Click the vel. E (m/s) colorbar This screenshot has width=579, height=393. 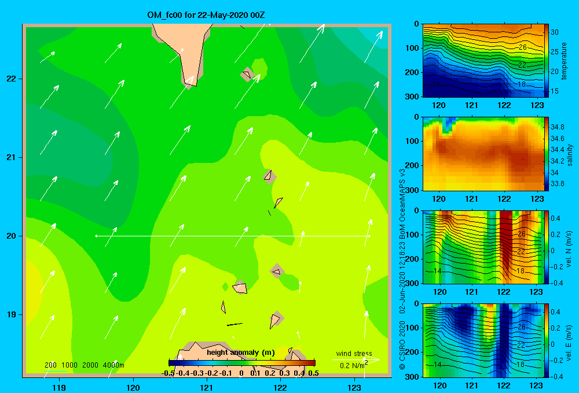point(546,340)
